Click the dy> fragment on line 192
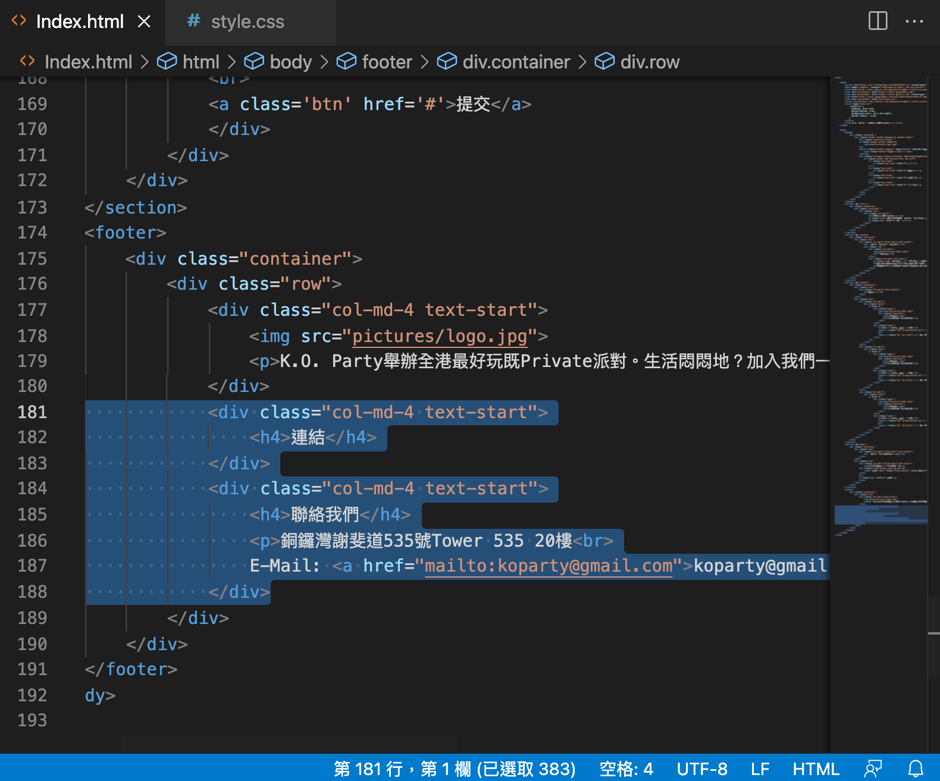This screenshot has width=940, height=781. point(100,695)
